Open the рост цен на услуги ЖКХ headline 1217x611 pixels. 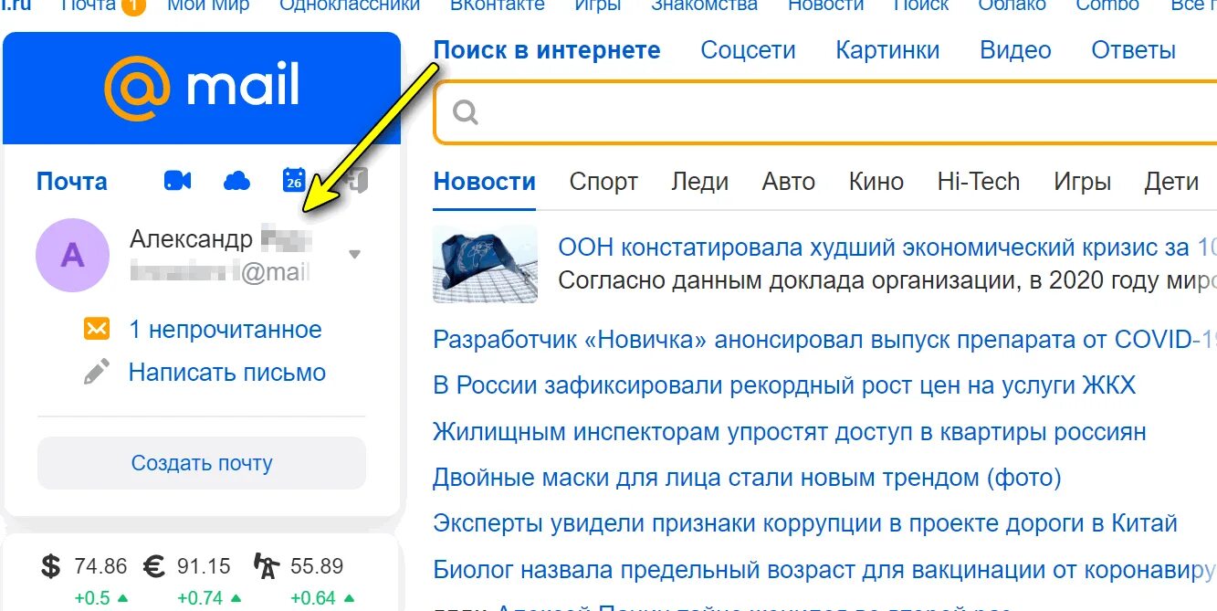coord(784,385)
